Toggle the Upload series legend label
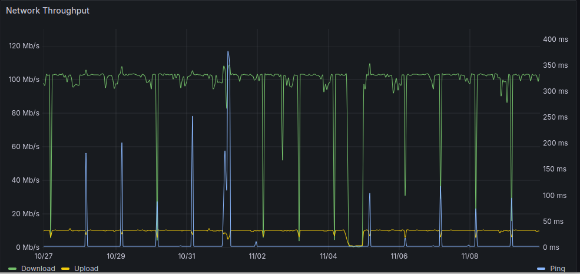The width and height of the screenshot is (580, 274). (x=86, y=269)
